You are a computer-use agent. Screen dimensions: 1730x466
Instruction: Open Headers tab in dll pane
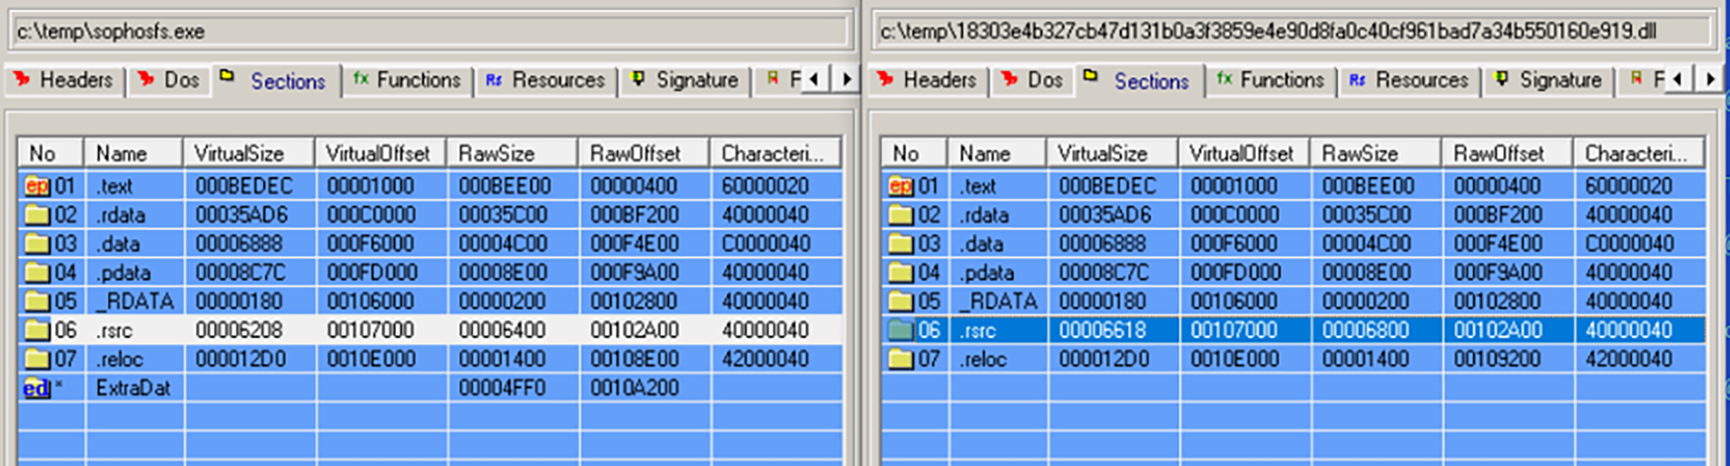pos(928,80)
